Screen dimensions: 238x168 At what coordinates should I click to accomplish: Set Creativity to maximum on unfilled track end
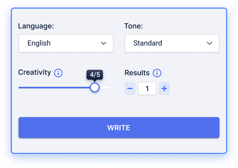click(109, 87)
